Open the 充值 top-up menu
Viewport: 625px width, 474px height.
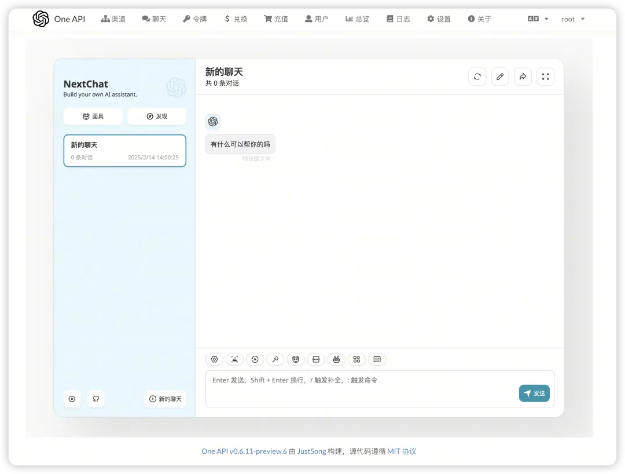tap(276, 19)
